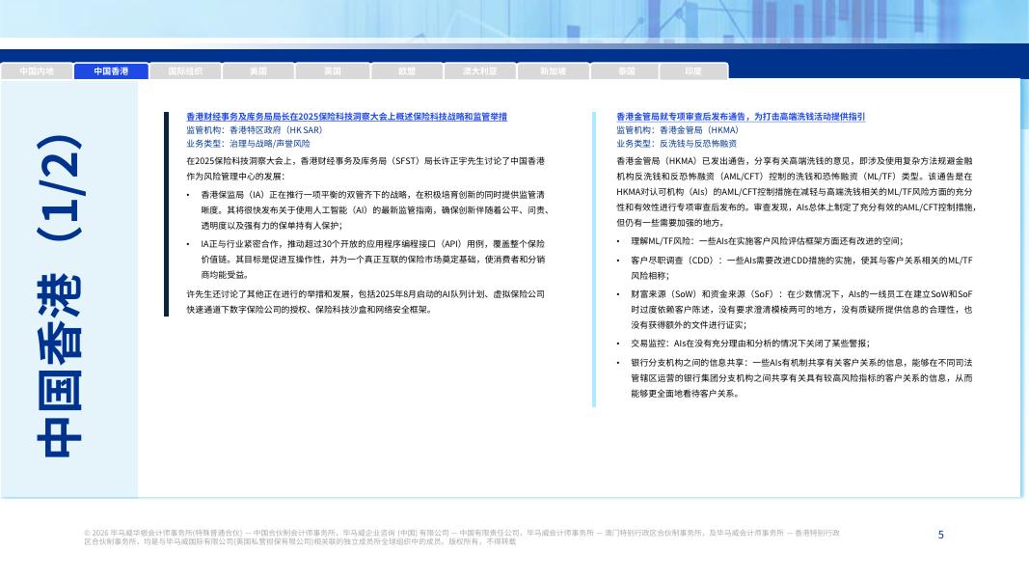Screen dimensions: 1029x579
Task: Switch to the 中国内地 tab
Action: pos(37,70)
